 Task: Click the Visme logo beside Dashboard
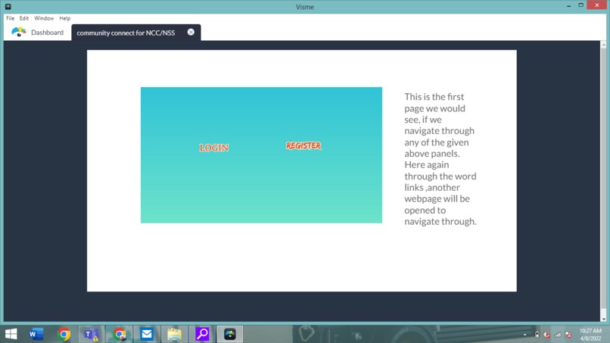click(x=18, y=32)
